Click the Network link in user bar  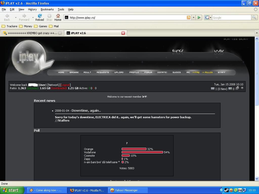tap(53, 85)
